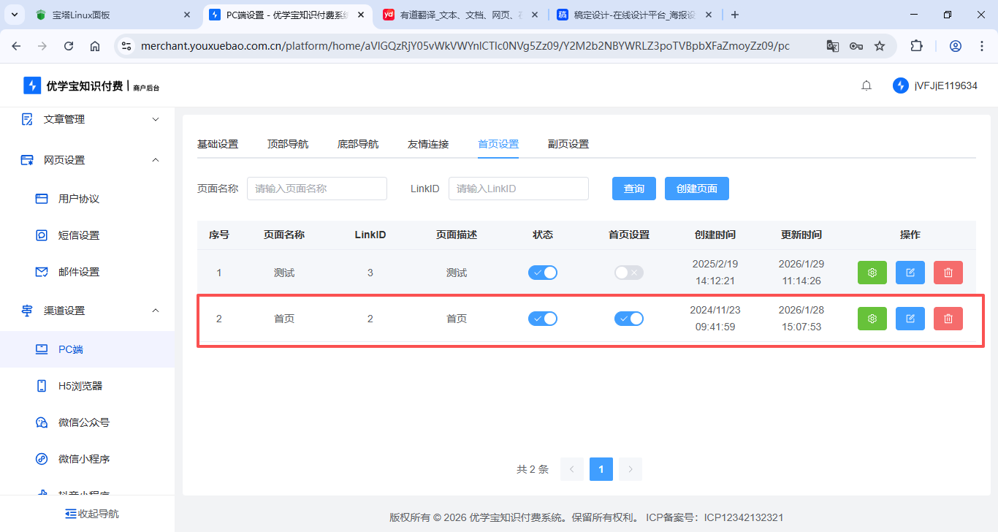Open the 友情连接 tab
The height and width of the screenshot is (532, 998).
coord(428,144)
